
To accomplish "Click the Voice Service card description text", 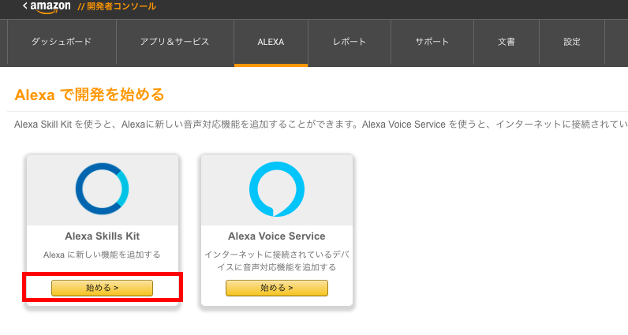I will tap(277, 261).
